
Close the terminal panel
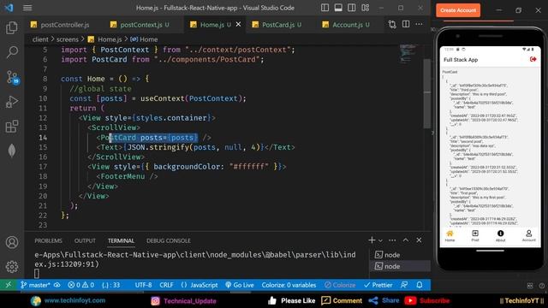point(419,240)
